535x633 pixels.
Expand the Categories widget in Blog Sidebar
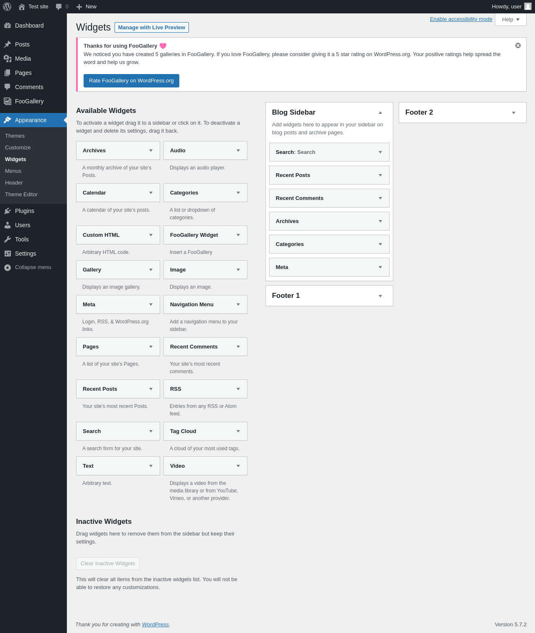[x=380, y=244]
